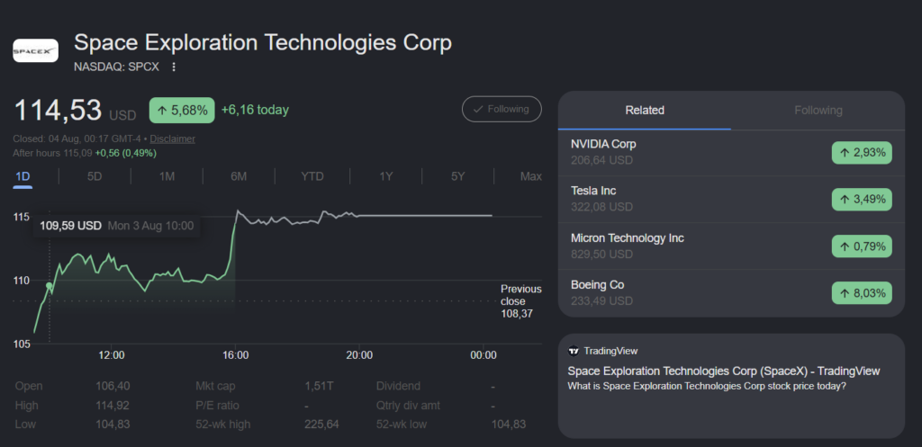The height and width of the screenshot is (447, 922).
Task: Click Micron's 0,79% change badge
Action: click(x=862, y=246)
